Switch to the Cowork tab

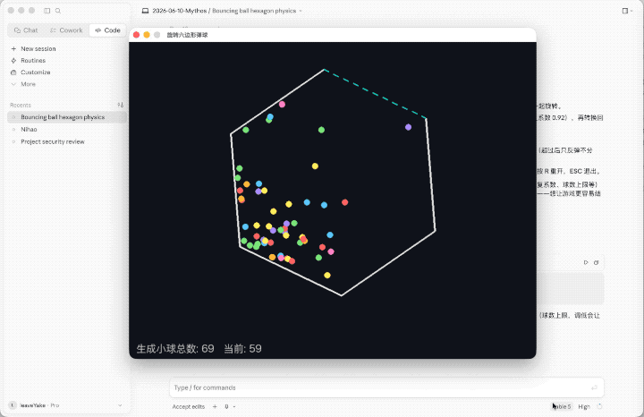click(x=66, y=30)
